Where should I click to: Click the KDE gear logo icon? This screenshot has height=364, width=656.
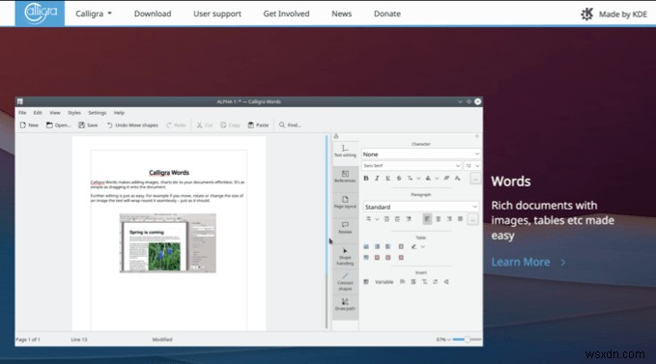click(x=587, y=14)
